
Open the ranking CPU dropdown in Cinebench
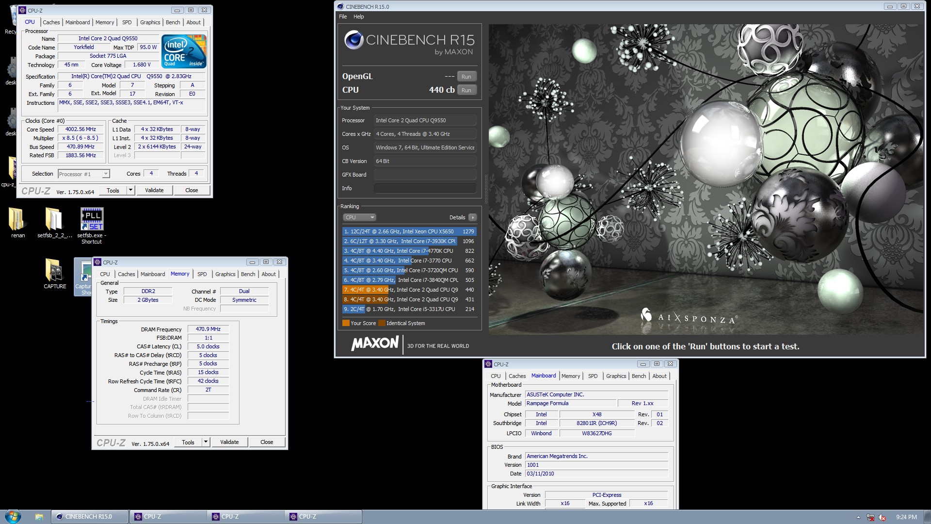(x=359, y=217)
